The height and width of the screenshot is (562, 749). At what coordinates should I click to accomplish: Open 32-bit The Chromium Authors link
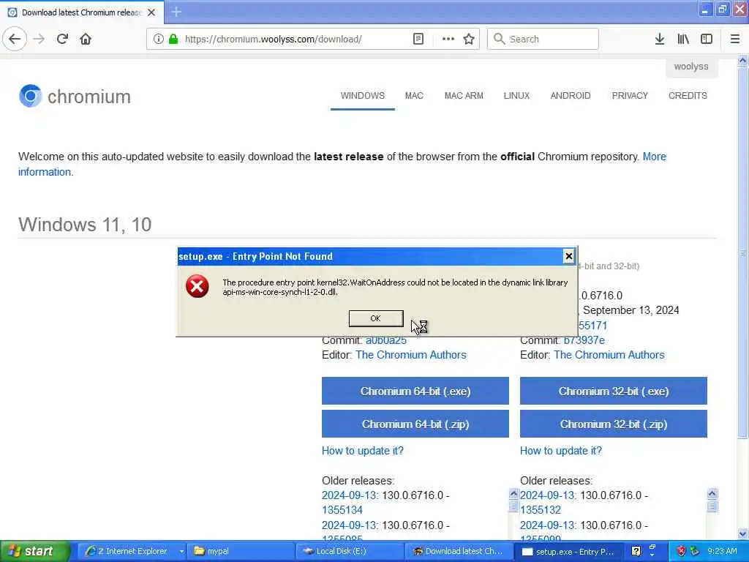(x=609, y=355)
